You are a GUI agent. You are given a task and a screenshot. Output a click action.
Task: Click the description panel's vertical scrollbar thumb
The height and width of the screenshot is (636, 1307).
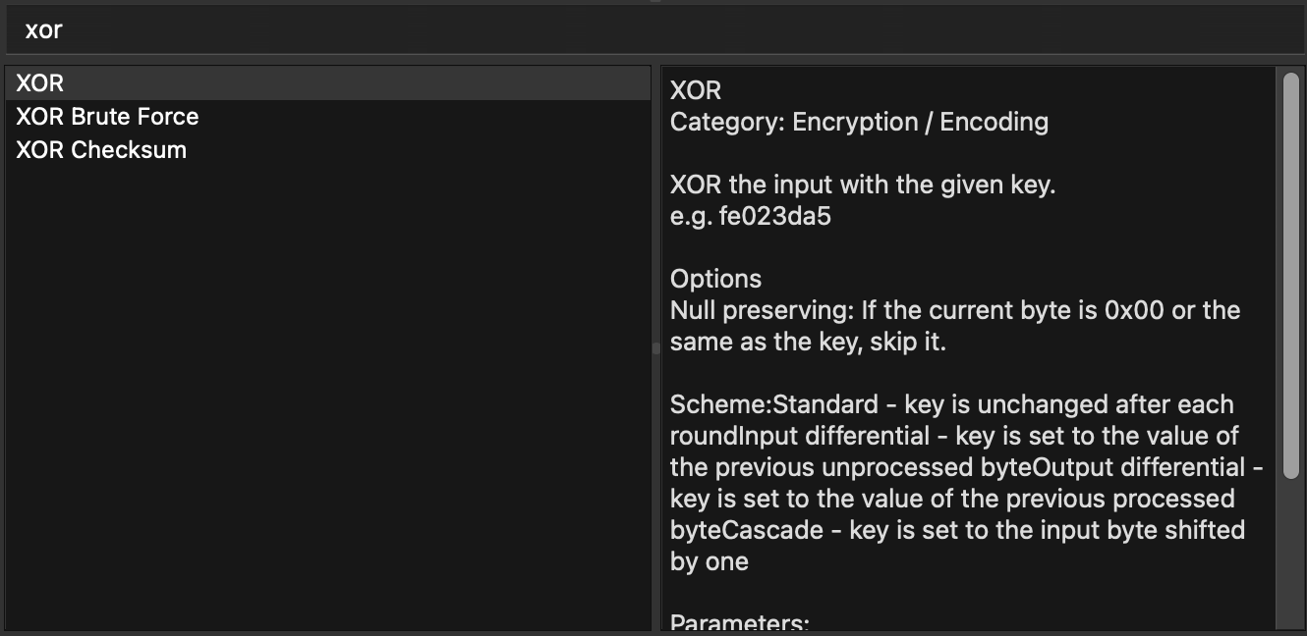point(1291,275)
